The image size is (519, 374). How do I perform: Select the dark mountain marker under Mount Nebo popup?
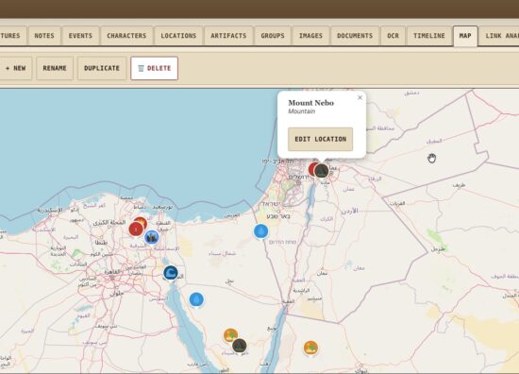pyautogui.click(x=322, y=171)
